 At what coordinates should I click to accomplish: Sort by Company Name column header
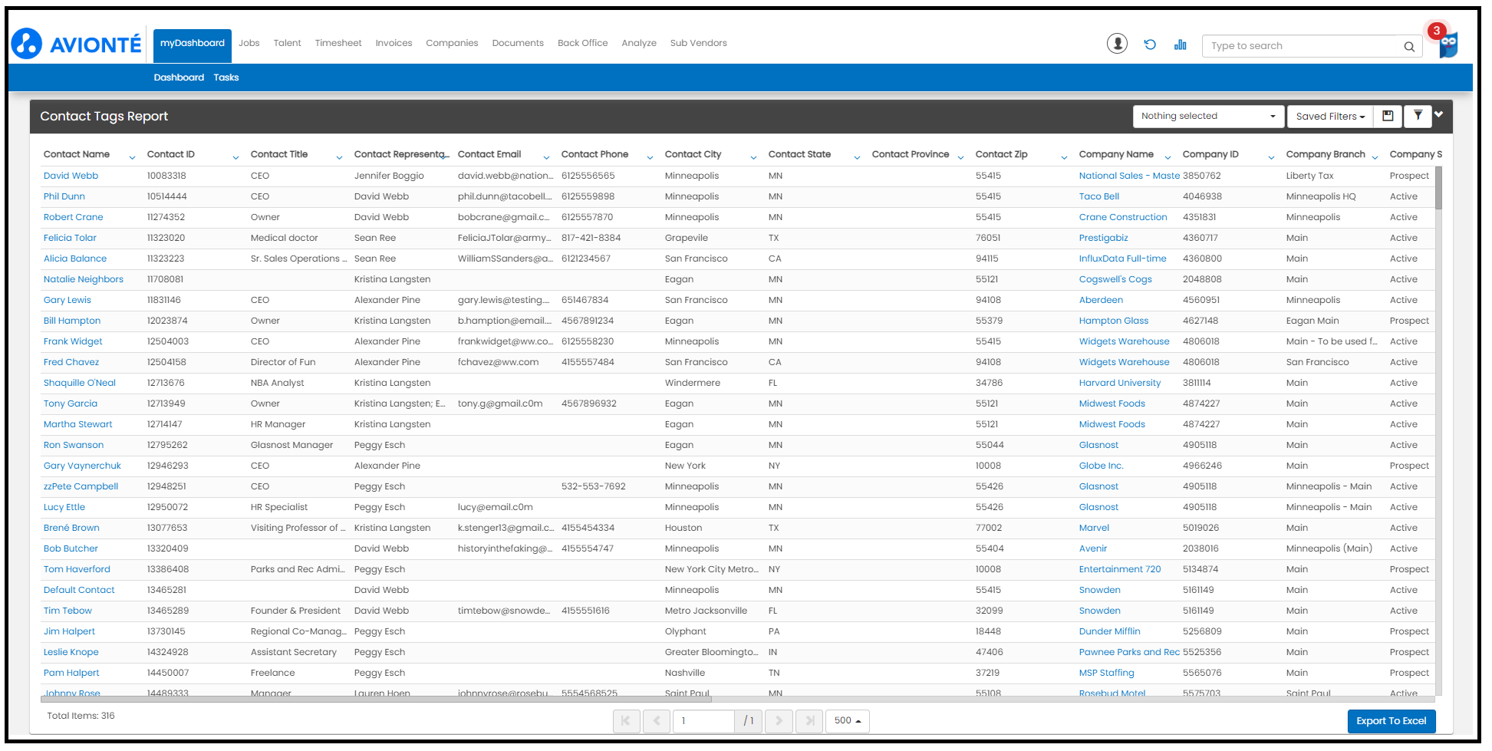click(x=1116, y=154)
